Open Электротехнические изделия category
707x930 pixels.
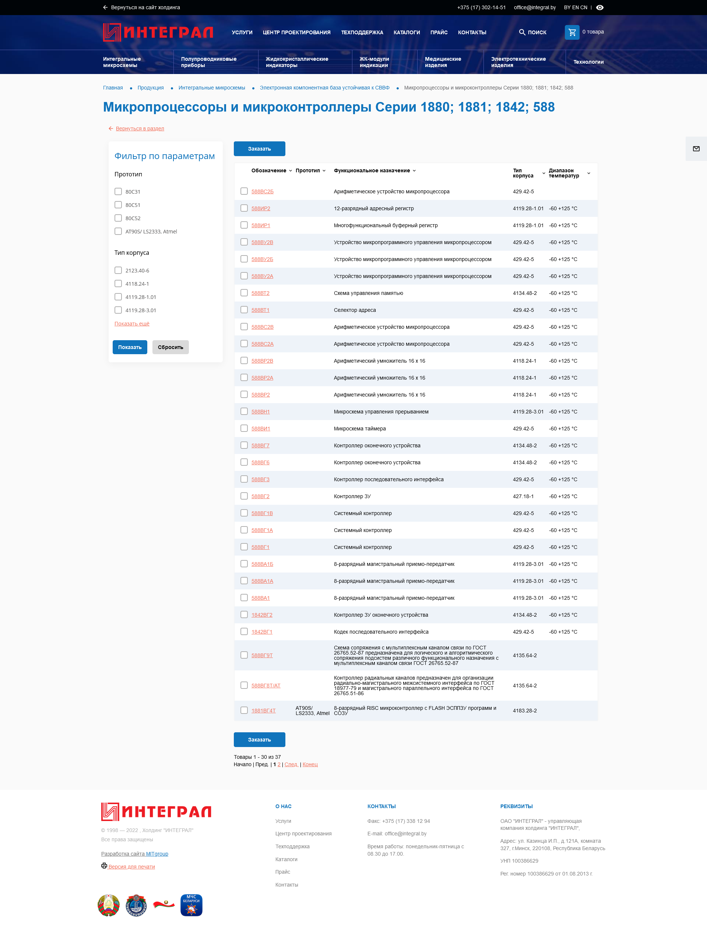point(518,62)
